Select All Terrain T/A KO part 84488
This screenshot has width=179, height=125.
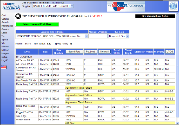[x=95, y=64]
